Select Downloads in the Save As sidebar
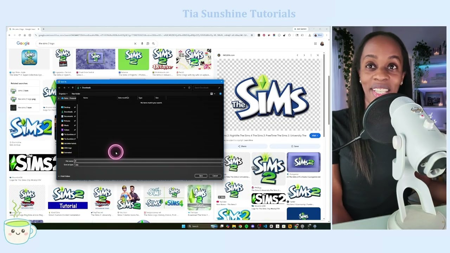 click(68, 112)
